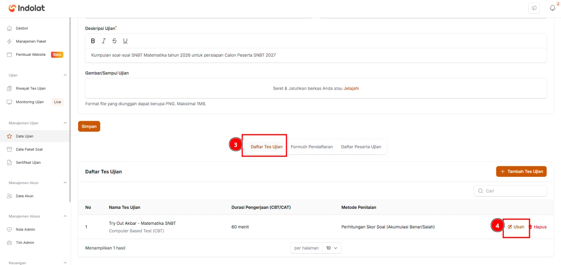The width and height of the screenshot is (561, 265).
Task: Open Role Admin menu item
Action: click(x=35, y=230)
